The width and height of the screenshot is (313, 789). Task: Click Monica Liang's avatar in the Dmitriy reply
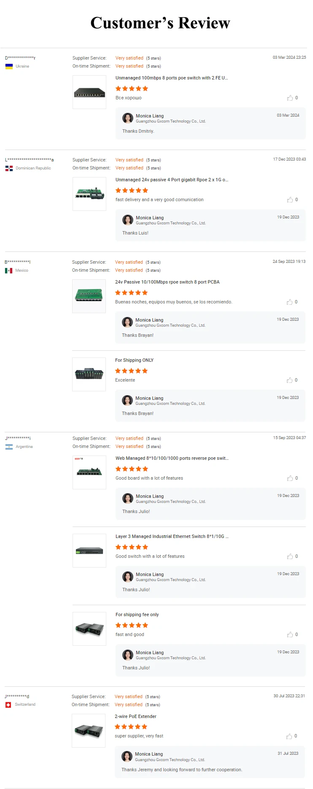pos(128,118)
